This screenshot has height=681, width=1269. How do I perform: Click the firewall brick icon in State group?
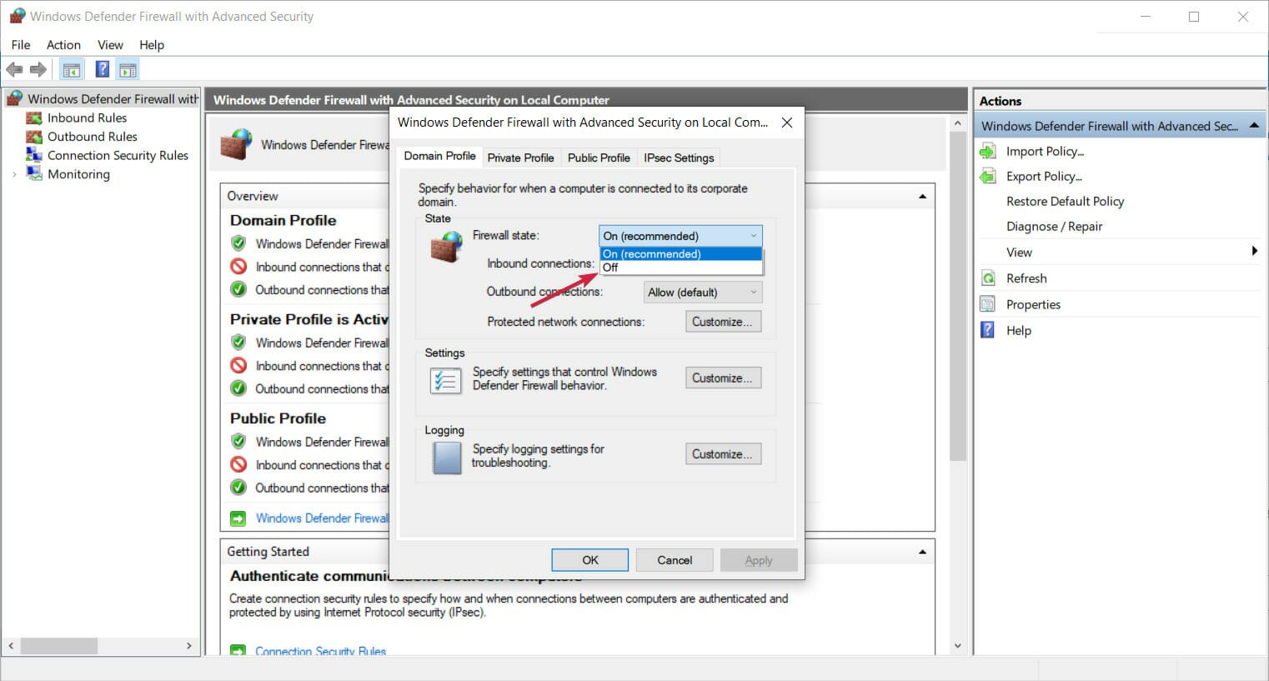click(x=447, y=247)
